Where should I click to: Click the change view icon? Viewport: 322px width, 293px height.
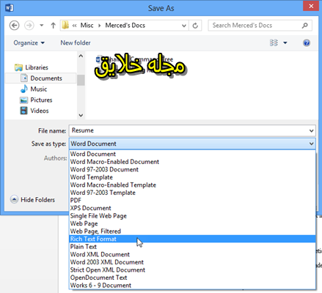pyautogui.click(x=274, y=43)
